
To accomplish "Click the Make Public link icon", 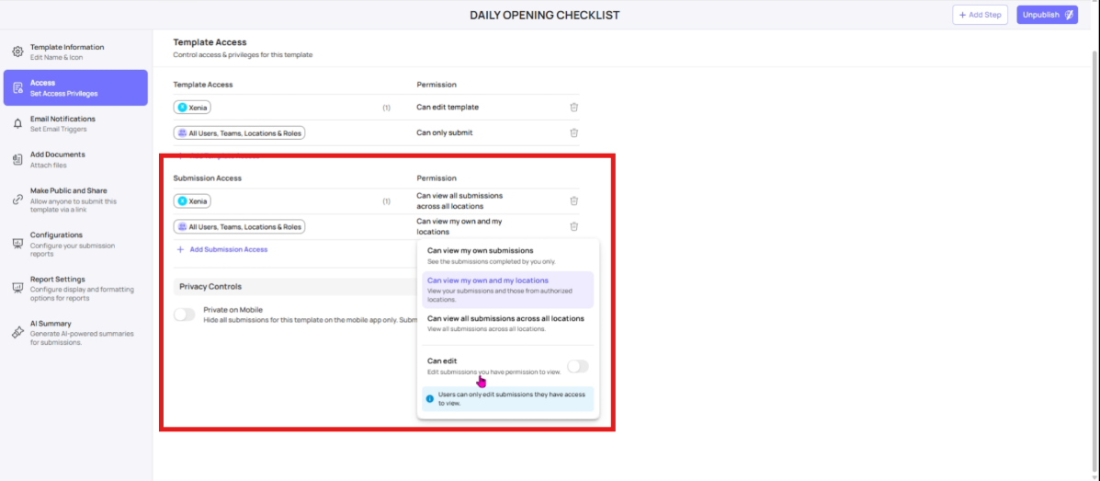I will 17,200.
